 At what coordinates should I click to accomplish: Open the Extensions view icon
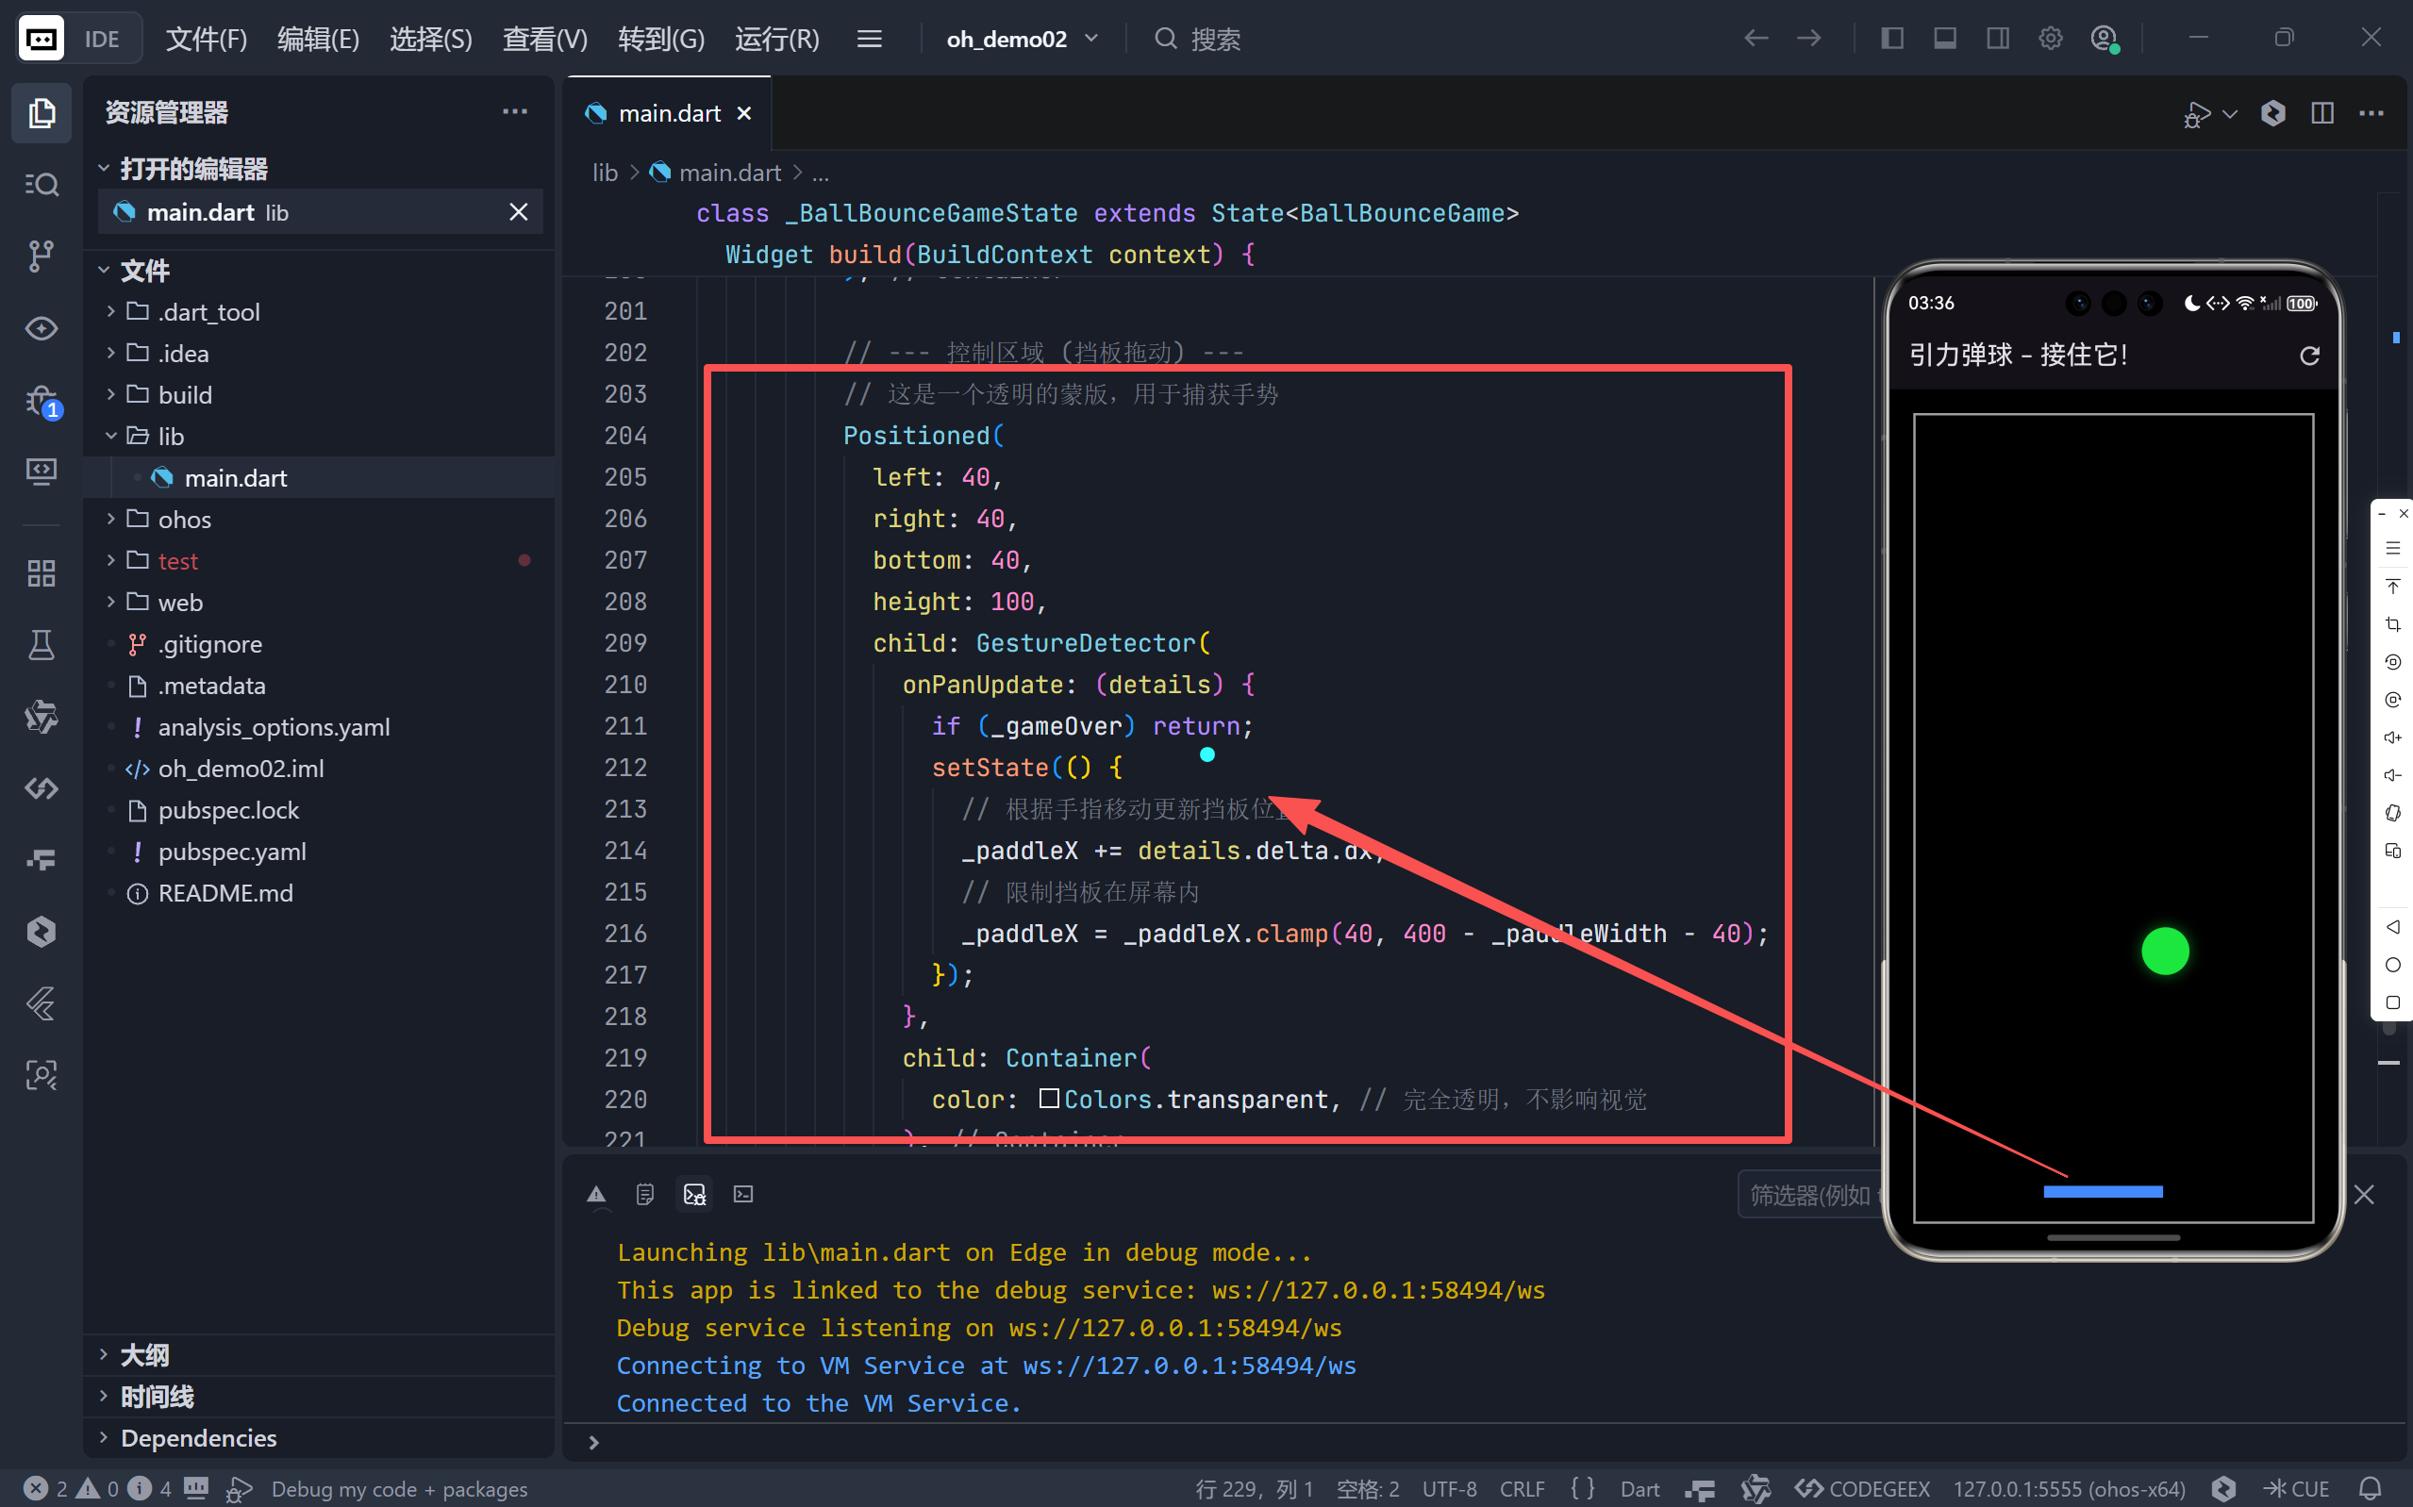(x=41, y=573)
